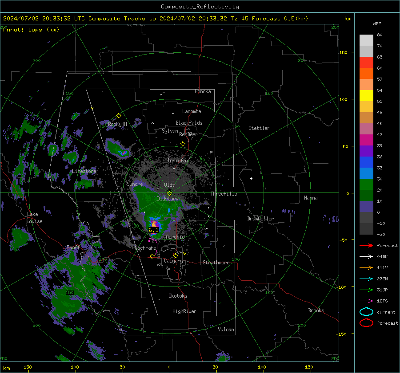Screen dimensions: 400x373
Task: Click the Composite_Reflectivity title
Action: [200, 7]
